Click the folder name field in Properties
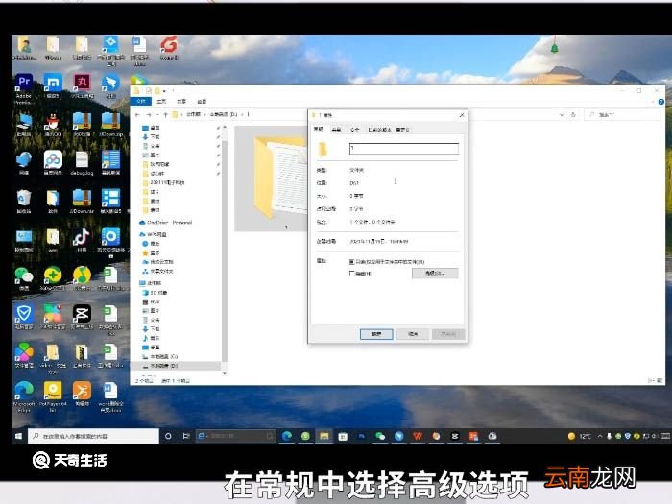 pyautogui.click(x=404, y=148)
